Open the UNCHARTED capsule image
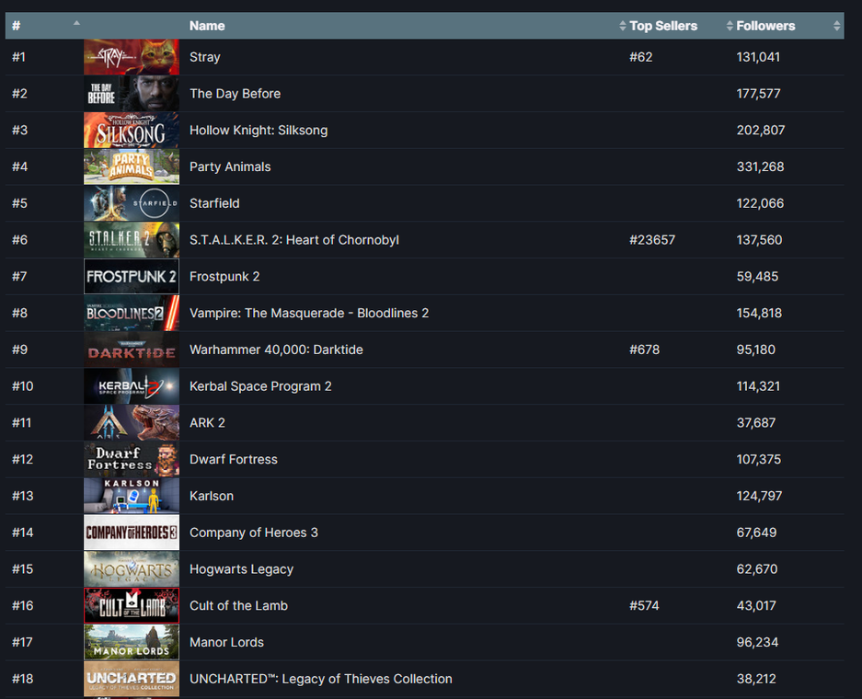Image resolution: width=862 pixels, height=699 pixels. click(132, 679)
